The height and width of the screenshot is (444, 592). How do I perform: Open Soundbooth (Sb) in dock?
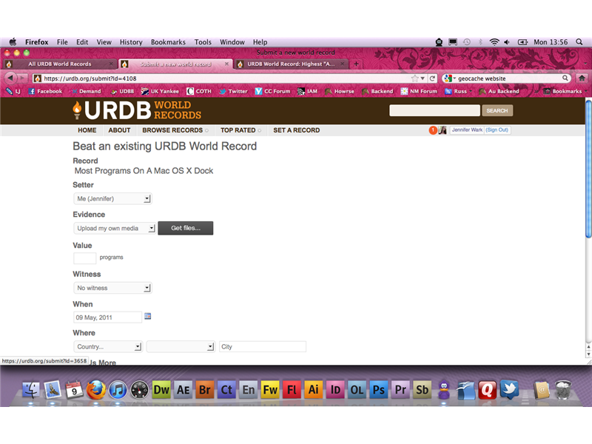(422, 390)
